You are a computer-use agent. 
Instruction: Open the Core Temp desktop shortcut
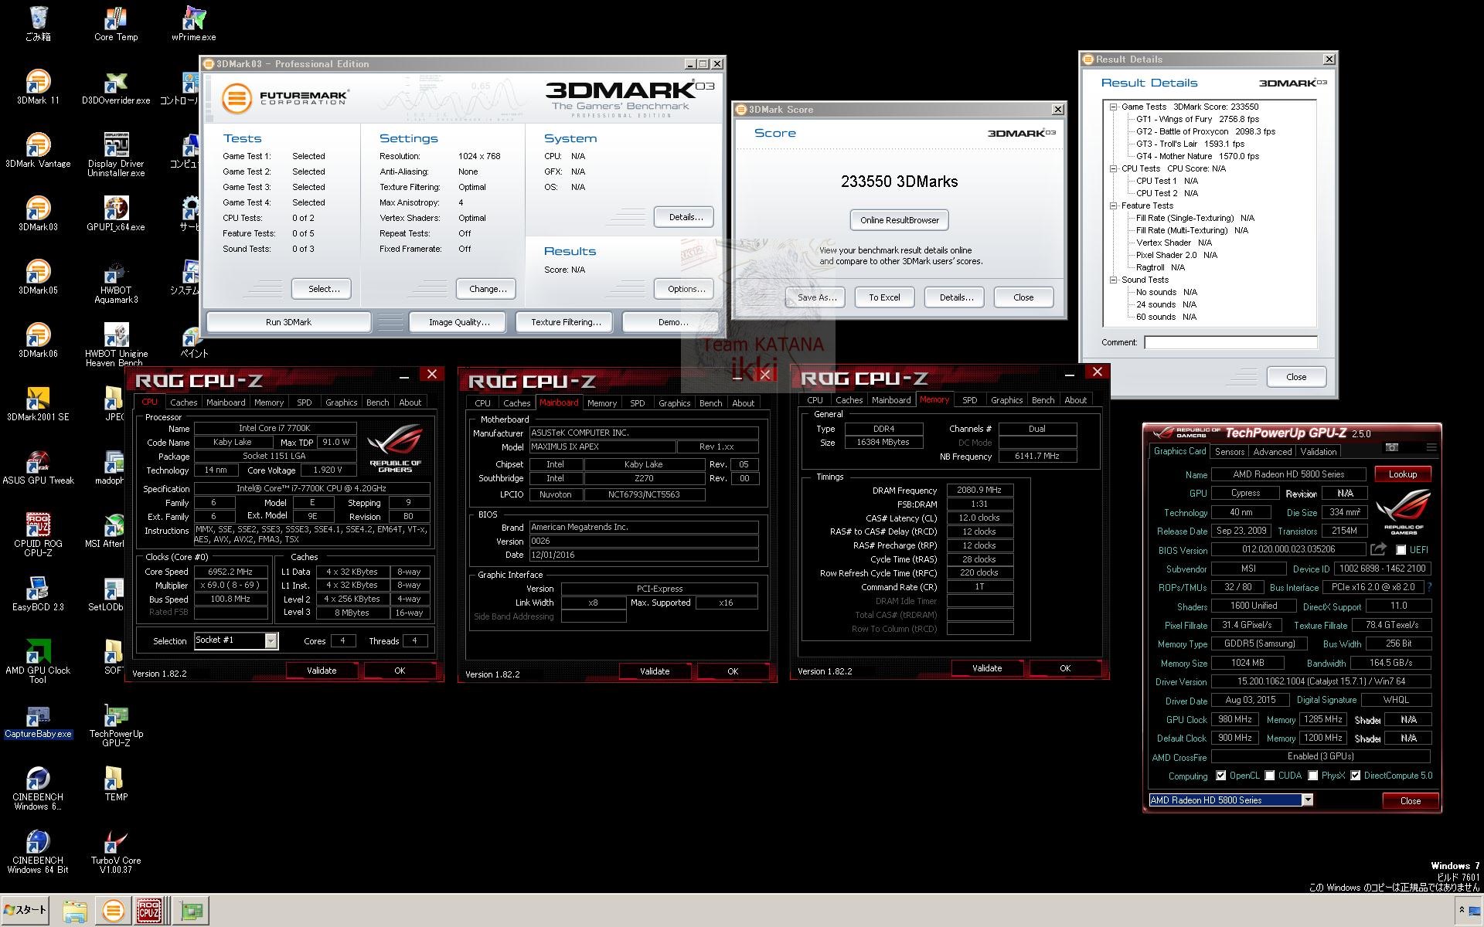pyautogui.click(x=116, y=23)
